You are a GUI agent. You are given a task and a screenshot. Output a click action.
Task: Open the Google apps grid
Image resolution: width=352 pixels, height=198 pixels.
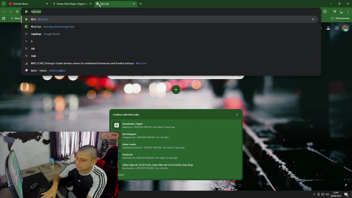point(337,28)
